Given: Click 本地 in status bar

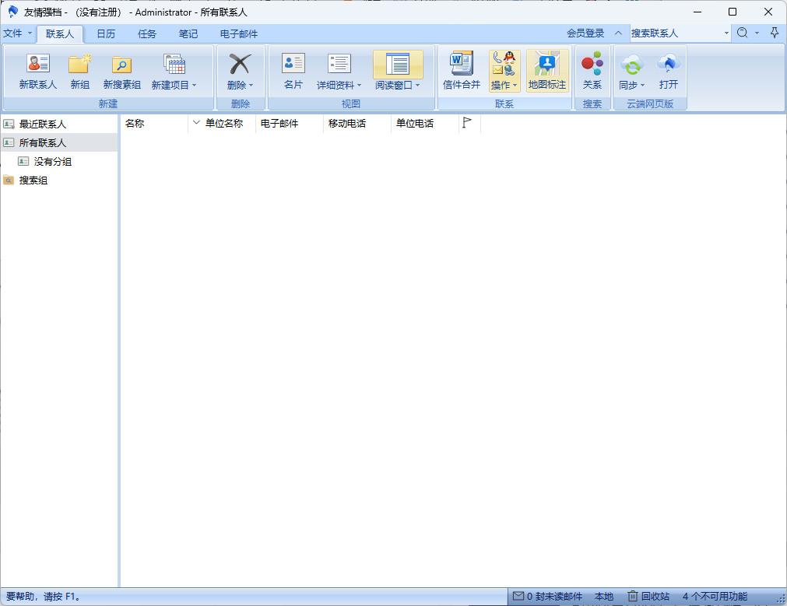Looking at the screenshot, I should pyautogui.click(x=604, y=597).
